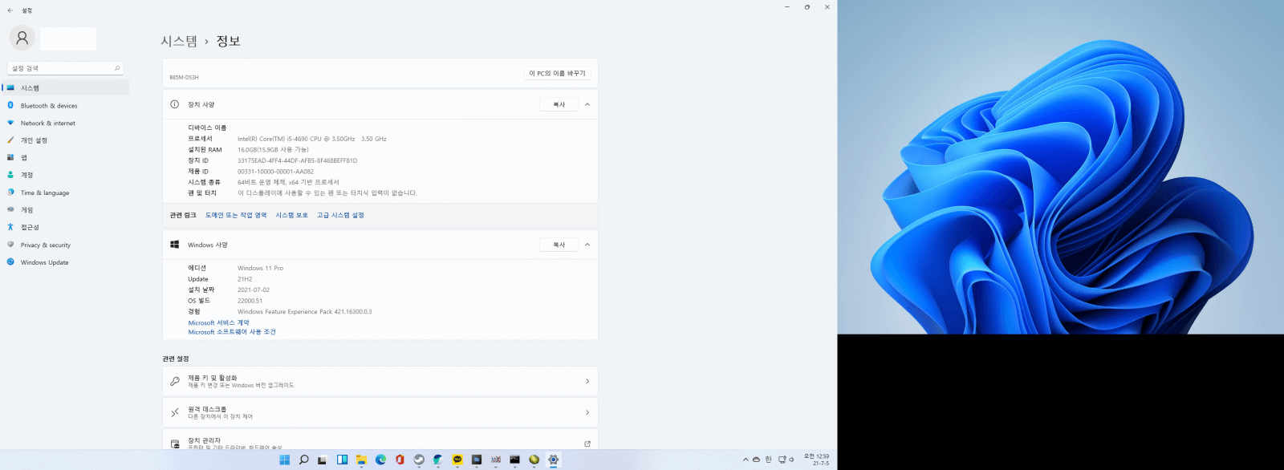This screenshot has width=1284, height=470.
Task: Select the PC name B85M-DS3H
Action: pos(184,78)
